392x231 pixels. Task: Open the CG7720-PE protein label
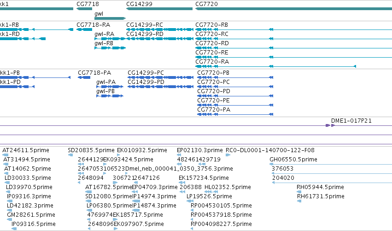click(213, 101)
